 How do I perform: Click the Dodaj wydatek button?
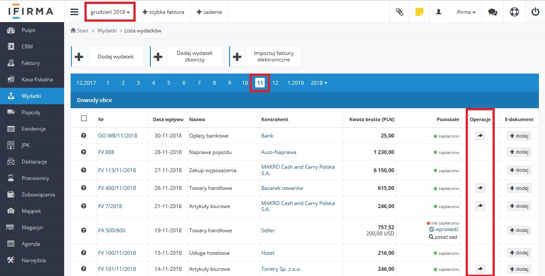(107, 57)
